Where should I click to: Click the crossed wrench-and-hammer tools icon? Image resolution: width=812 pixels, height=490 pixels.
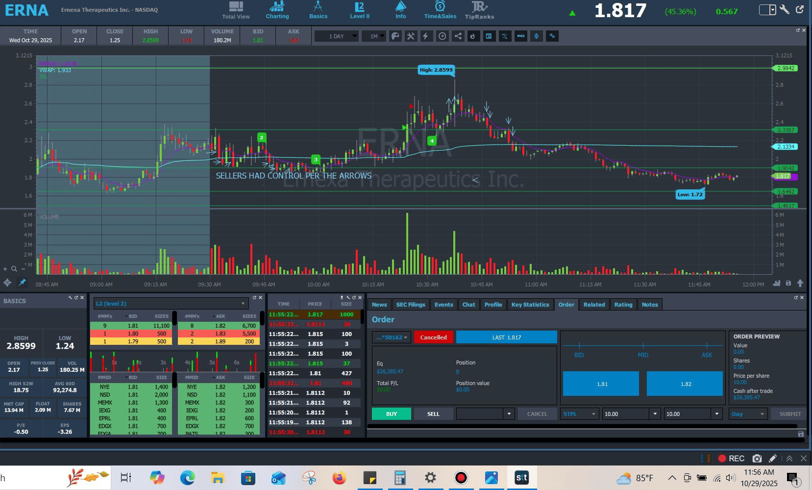point(411,36)
